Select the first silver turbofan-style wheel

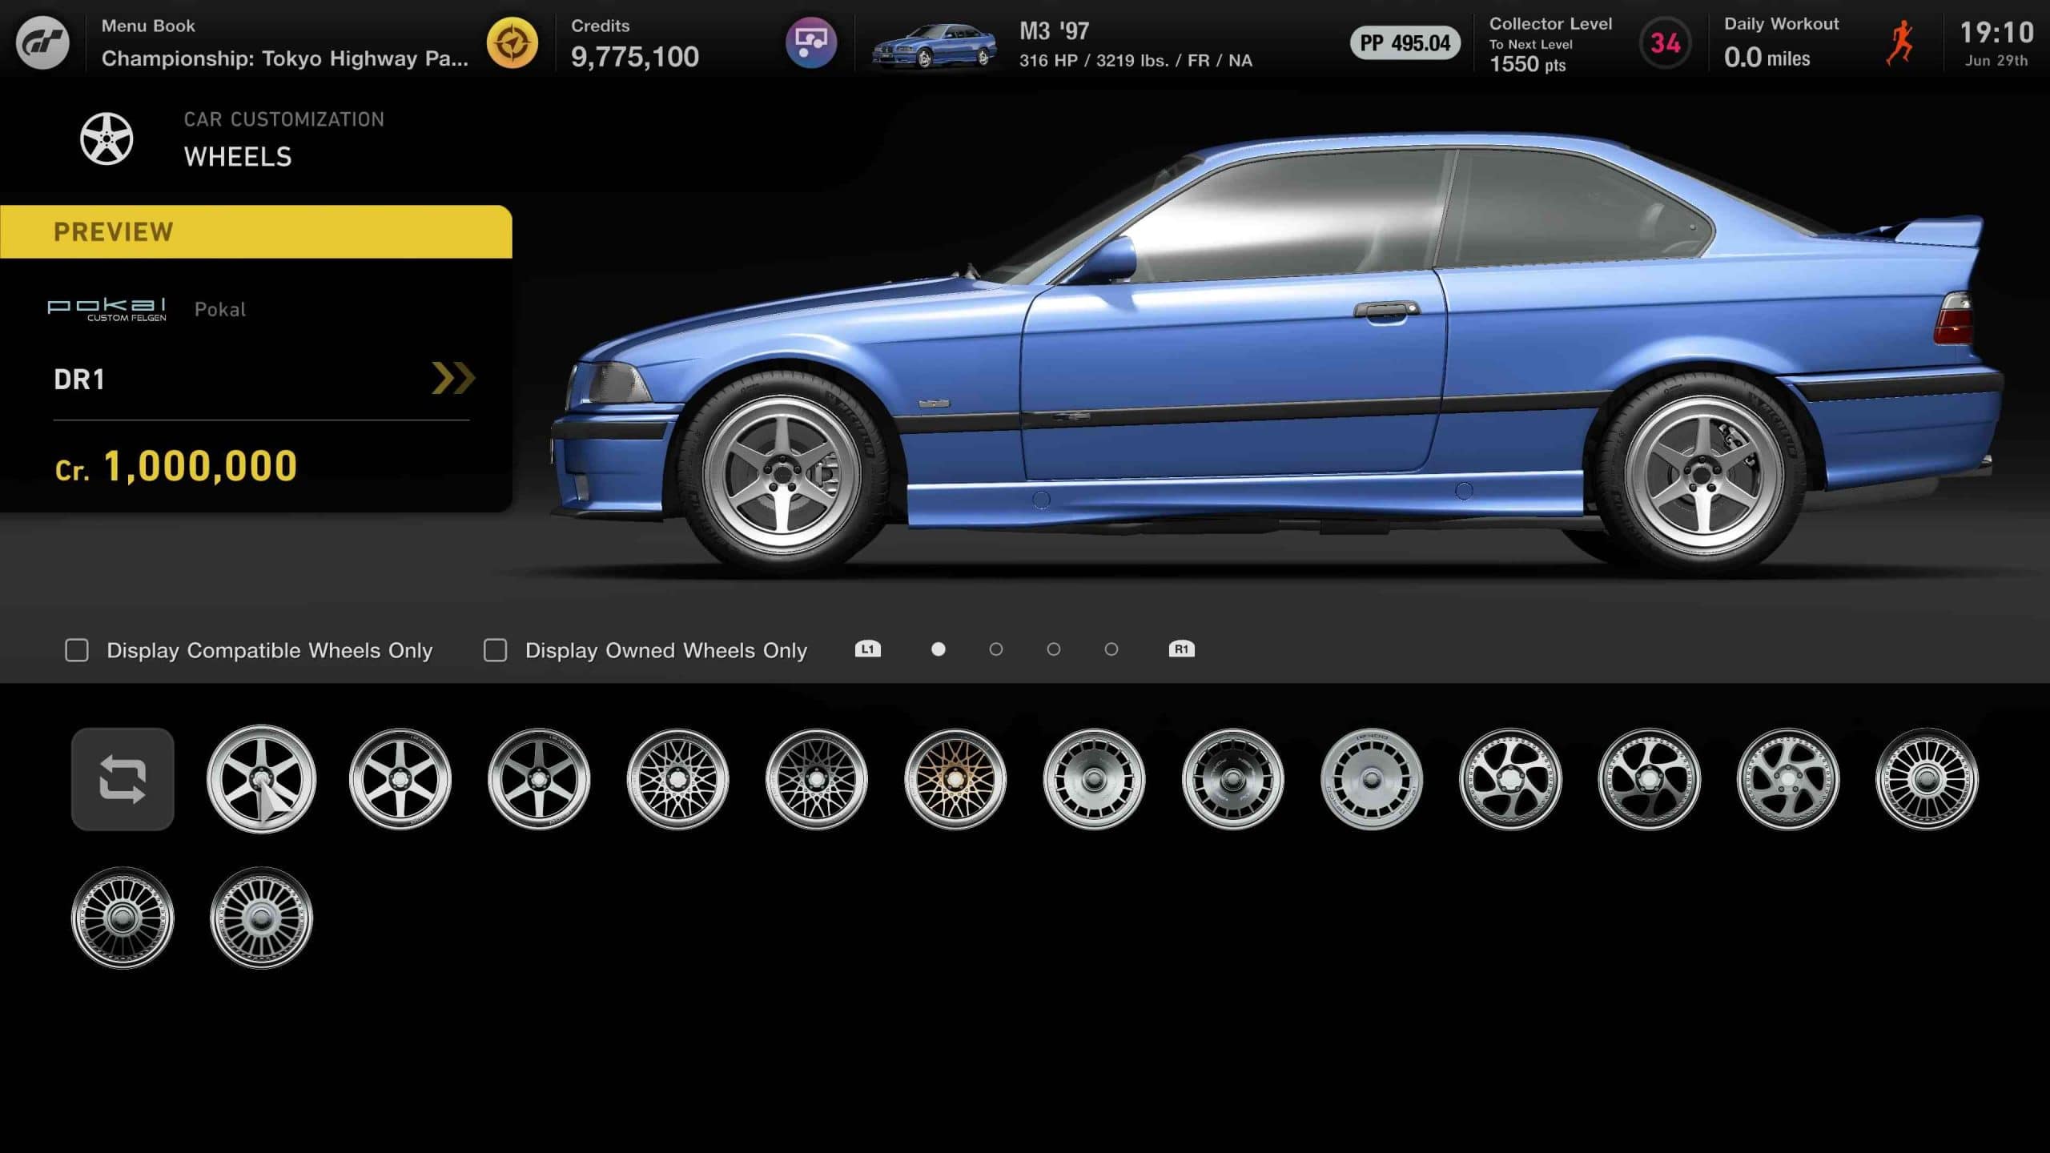(x=1094, y=779)
